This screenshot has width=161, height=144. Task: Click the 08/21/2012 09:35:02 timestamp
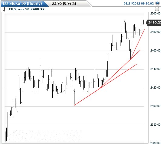pos(139,4)
